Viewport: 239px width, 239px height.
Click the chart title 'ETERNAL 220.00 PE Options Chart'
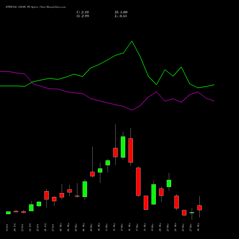point(25,7)
